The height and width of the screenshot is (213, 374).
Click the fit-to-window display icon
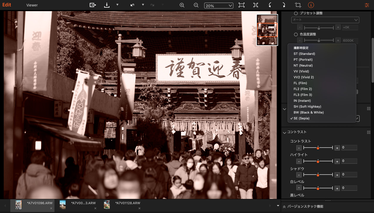tap(241, 5)
